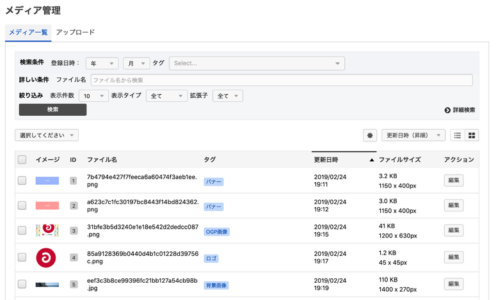
Task: Expand the タグ select dropdown
Action: (x=257, y=63)
